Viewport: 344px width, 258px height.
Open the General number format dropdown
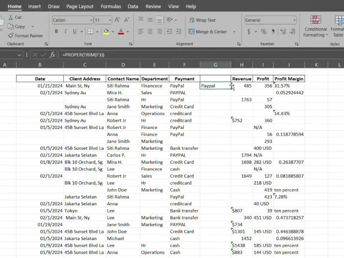[294, 20]
